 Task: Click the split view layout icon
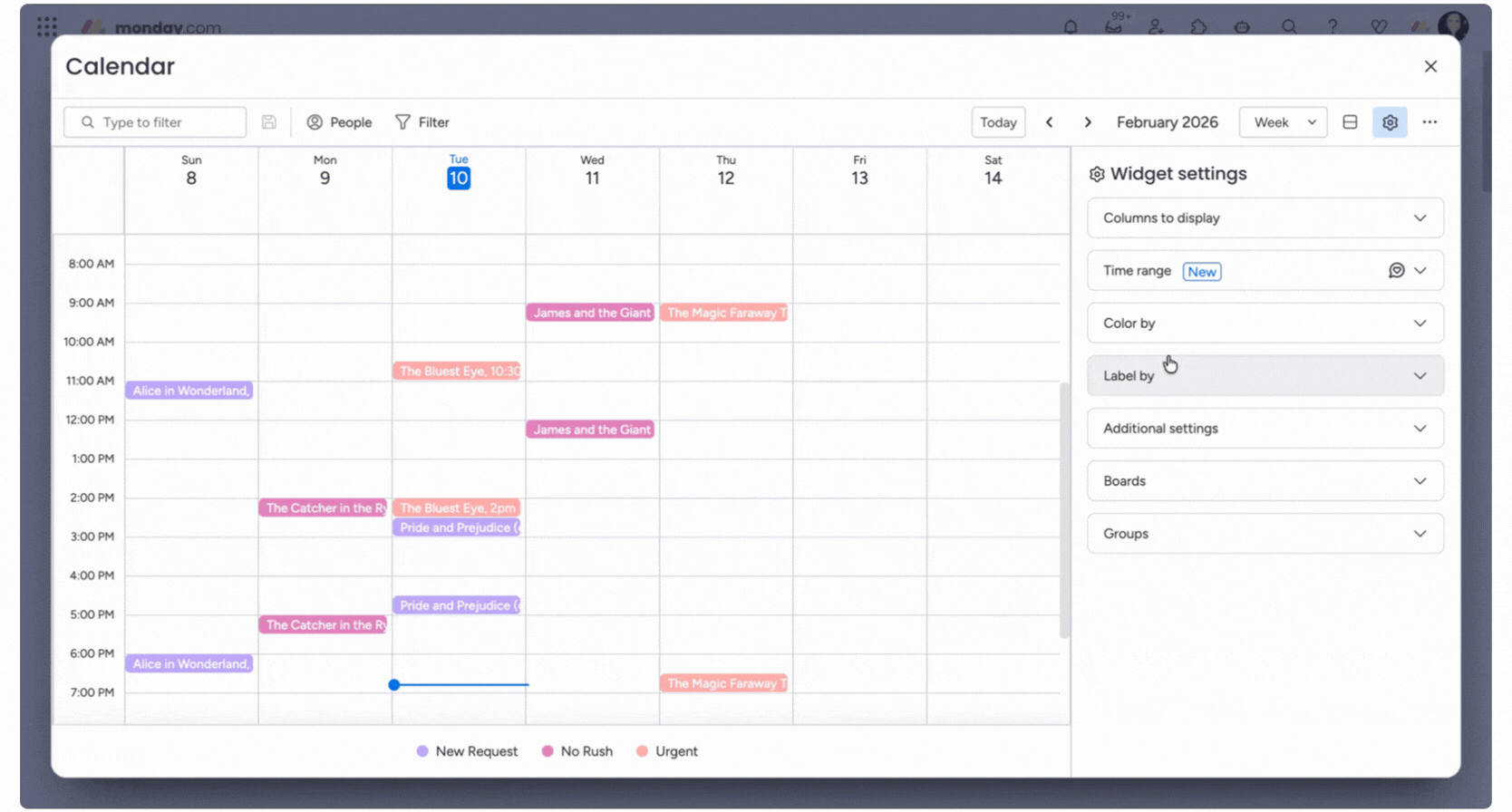click(1350, 122)
